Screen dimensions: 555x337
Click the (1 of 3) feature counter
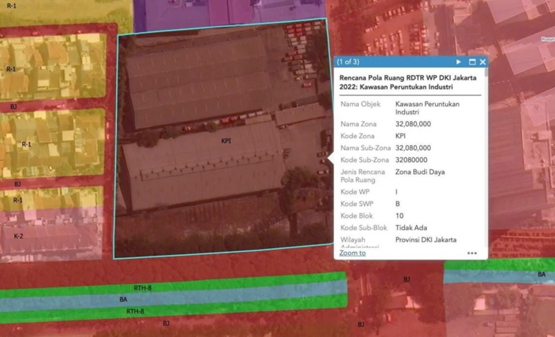tap(348, 62)
